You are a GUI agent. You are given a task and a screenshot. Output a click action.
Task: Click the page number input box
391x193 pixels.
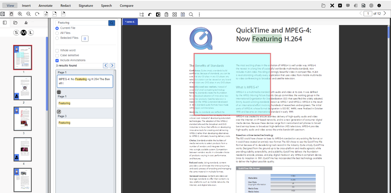coord(368,14)
